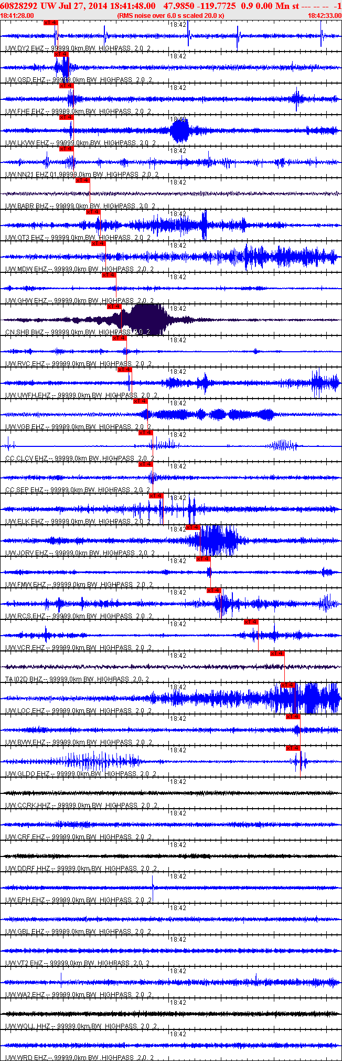Click the RMS noise scaling note
The image size is (342, 1061).
171,16
